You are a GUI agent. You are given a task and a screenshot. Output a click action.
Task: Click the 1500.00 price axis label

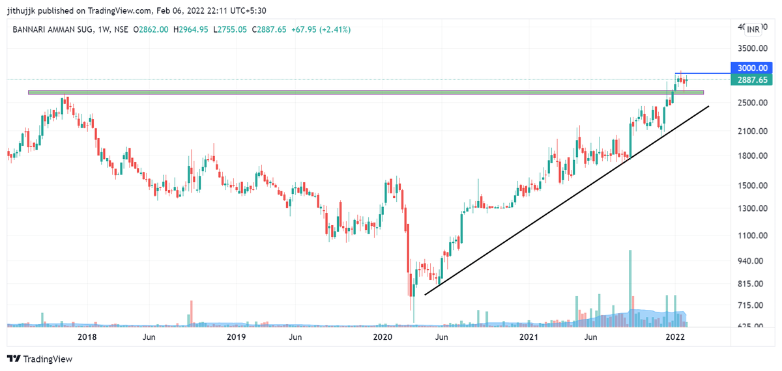pyautogui.click(x=753, y=185)
